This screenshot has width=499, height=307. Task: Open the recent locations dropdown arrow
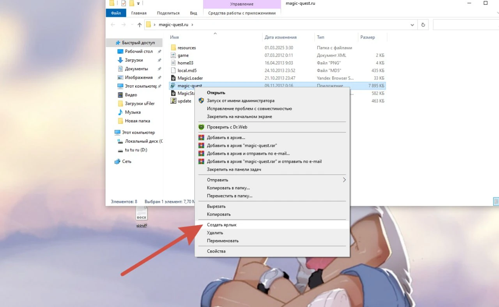point(132,25)
